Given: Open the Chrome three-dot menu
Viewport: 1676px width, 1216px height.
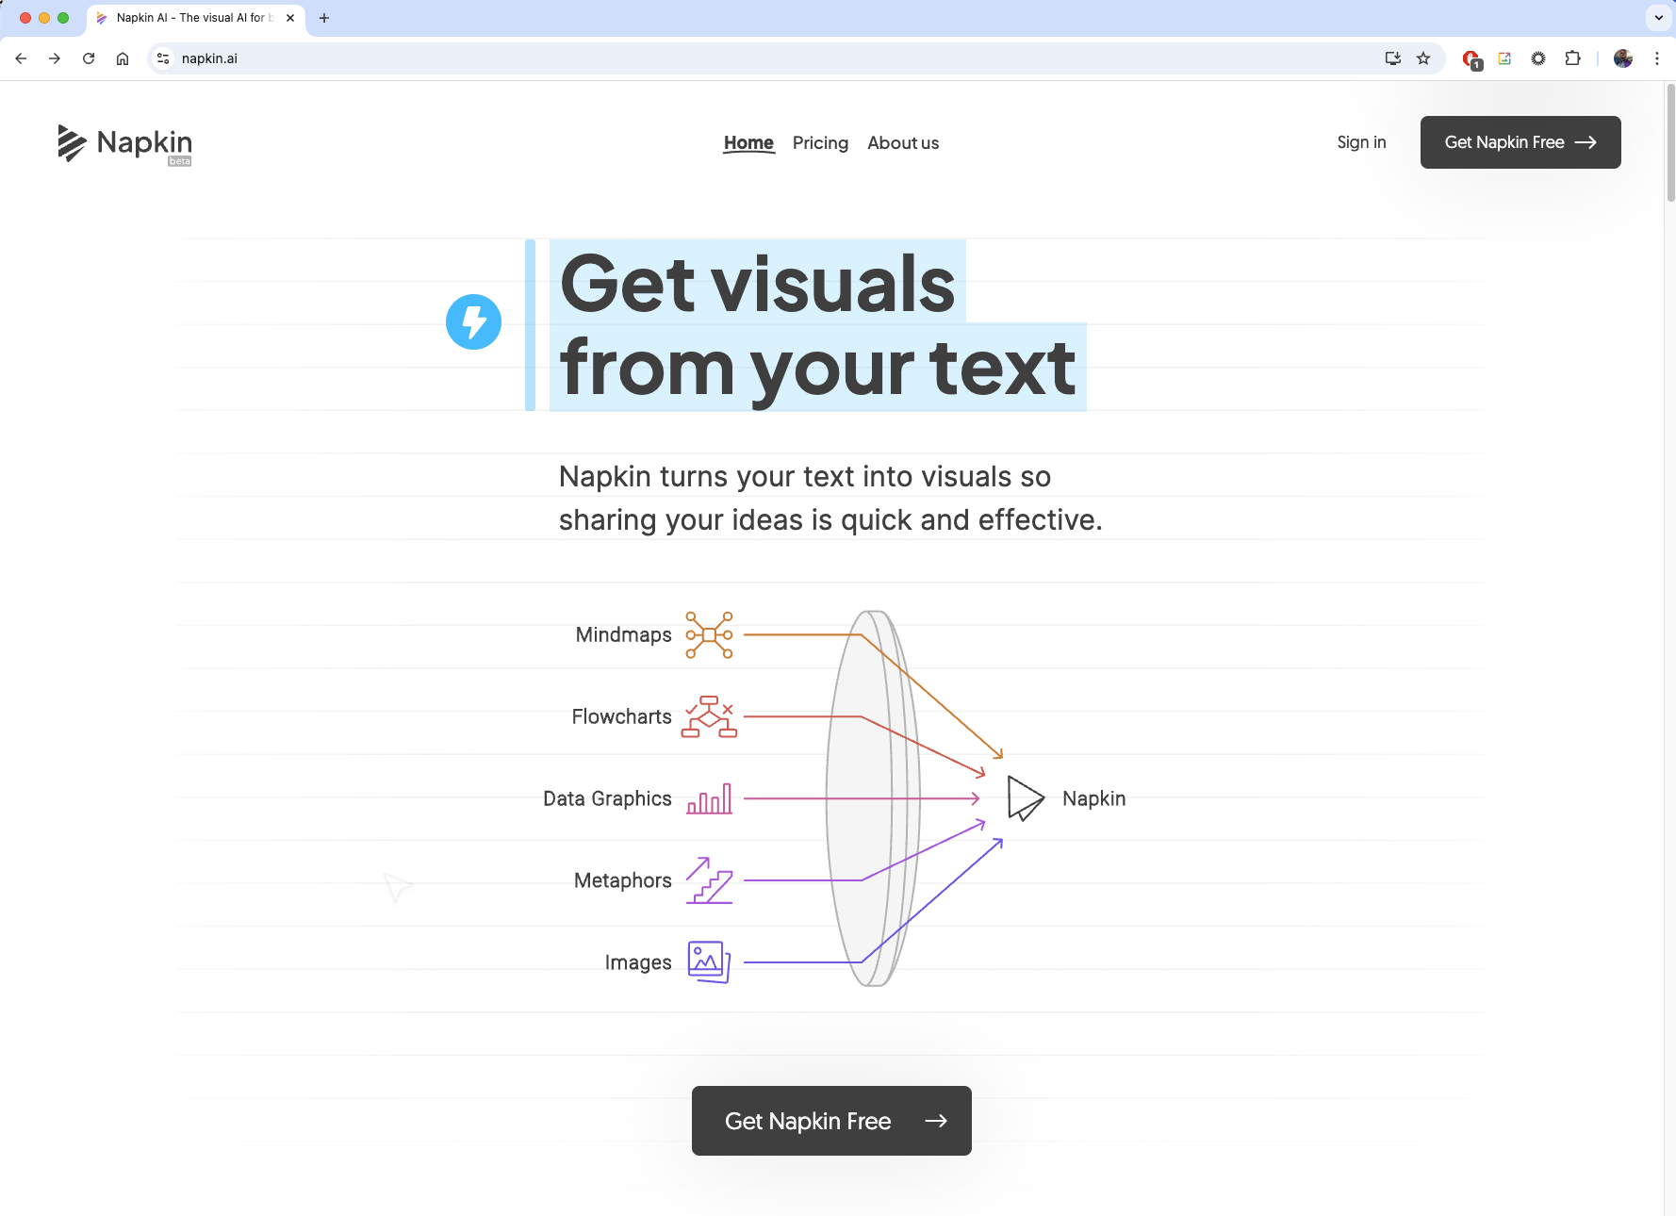Looking at the screenshot, I should click(1657, 58).
